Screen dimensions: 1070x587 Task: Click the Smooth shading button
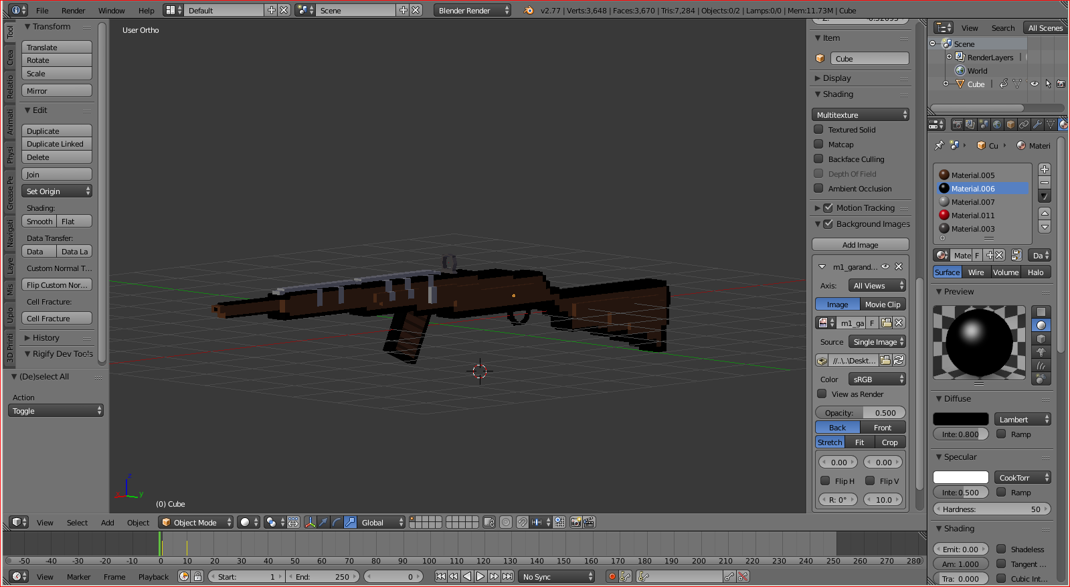[x=39, y=221]
